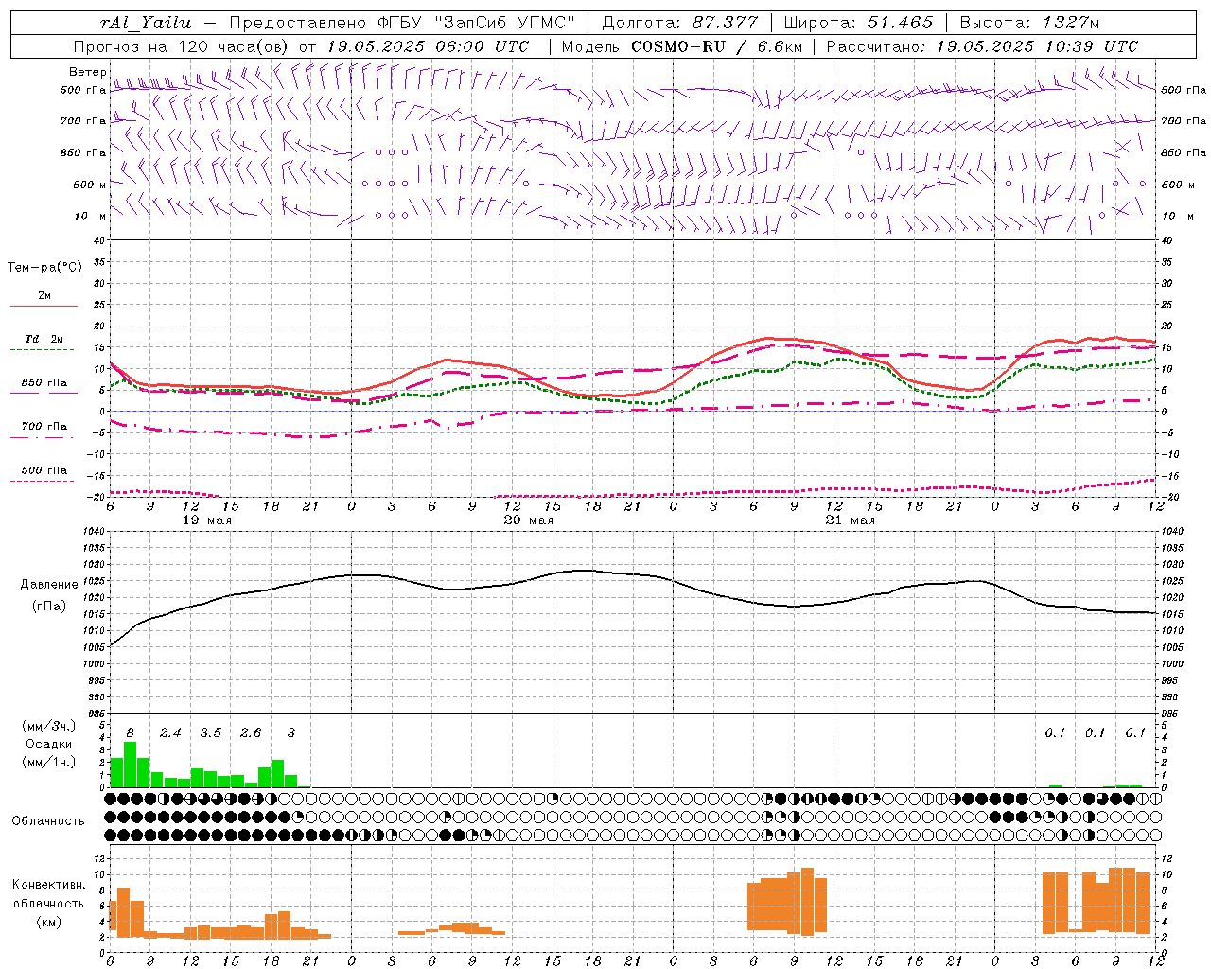Click the "Давление" pressure panel label
Screen dimensions: 1211x969
coord(49,585)
